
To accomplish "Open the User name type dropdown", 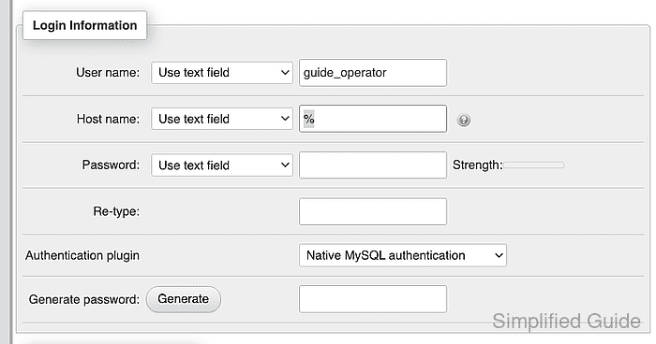I will pyautogui.click(x=222, y=73).
